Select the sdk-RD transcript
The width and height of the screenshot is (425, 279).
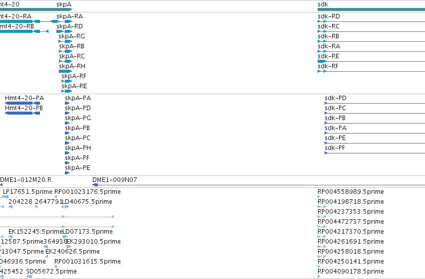pyautogui.click(x=372, y=21)
